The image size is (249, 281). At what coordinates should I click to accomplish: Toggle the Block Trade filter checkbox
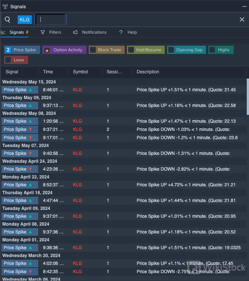pyautogui.click(x=93, y=50)
